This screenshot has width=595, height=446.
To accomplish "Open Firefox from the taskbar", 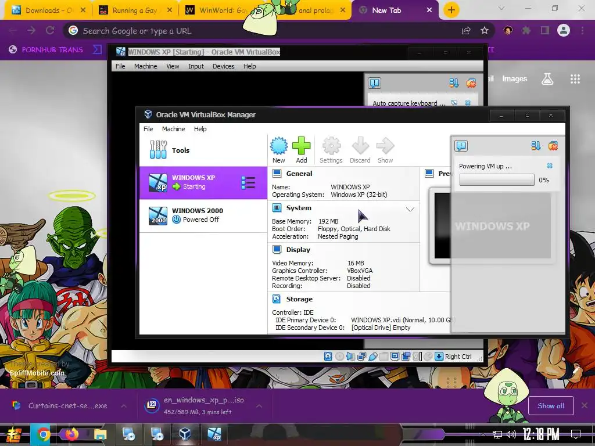I will [x=71, y=434].
